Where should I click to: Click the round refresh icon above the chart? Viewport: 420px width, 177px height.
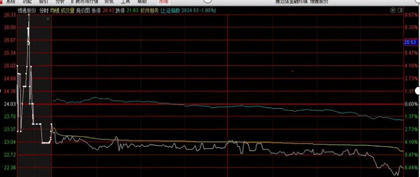[393, 11]
